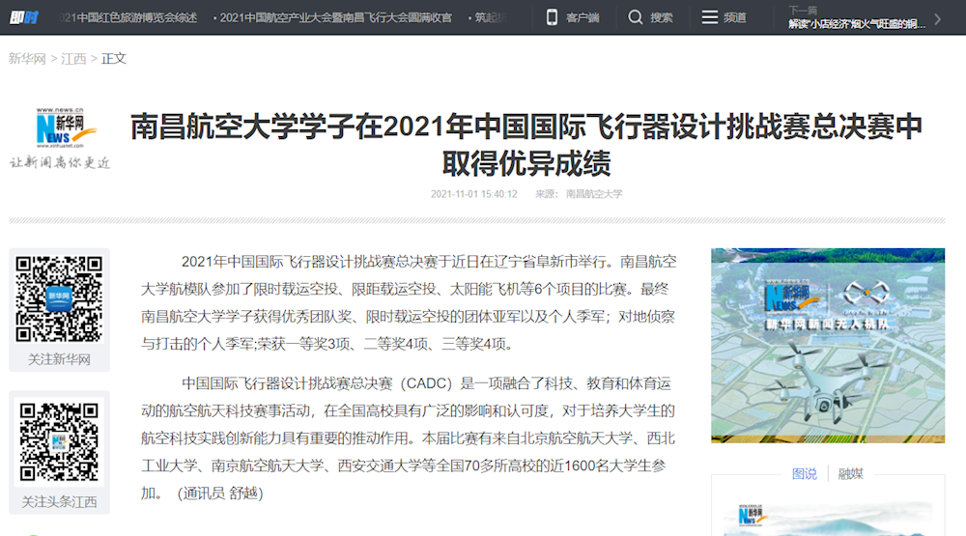Click the next-article right arrow
Screen dimensions: 966x536
click(938, 18)
